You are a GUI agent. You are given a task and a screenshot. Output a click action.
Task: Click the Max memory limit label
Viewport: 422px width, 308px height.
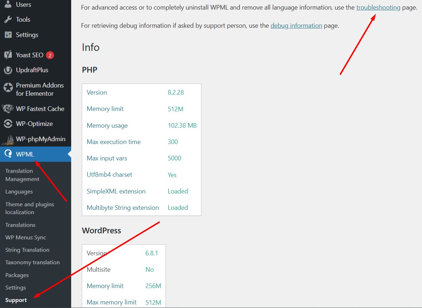pos(112,302)
